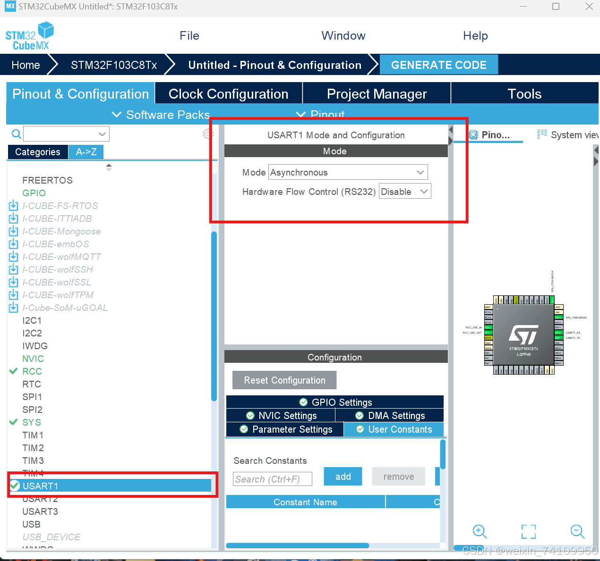Viewport: 600px width, 561px height.
Task: Expand the Software Packs menu
Action: click(x=161, y=115)
